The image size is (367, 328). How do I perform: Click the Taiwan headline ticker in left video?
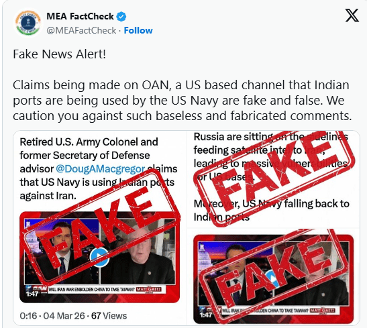click(x=91, y=290)
